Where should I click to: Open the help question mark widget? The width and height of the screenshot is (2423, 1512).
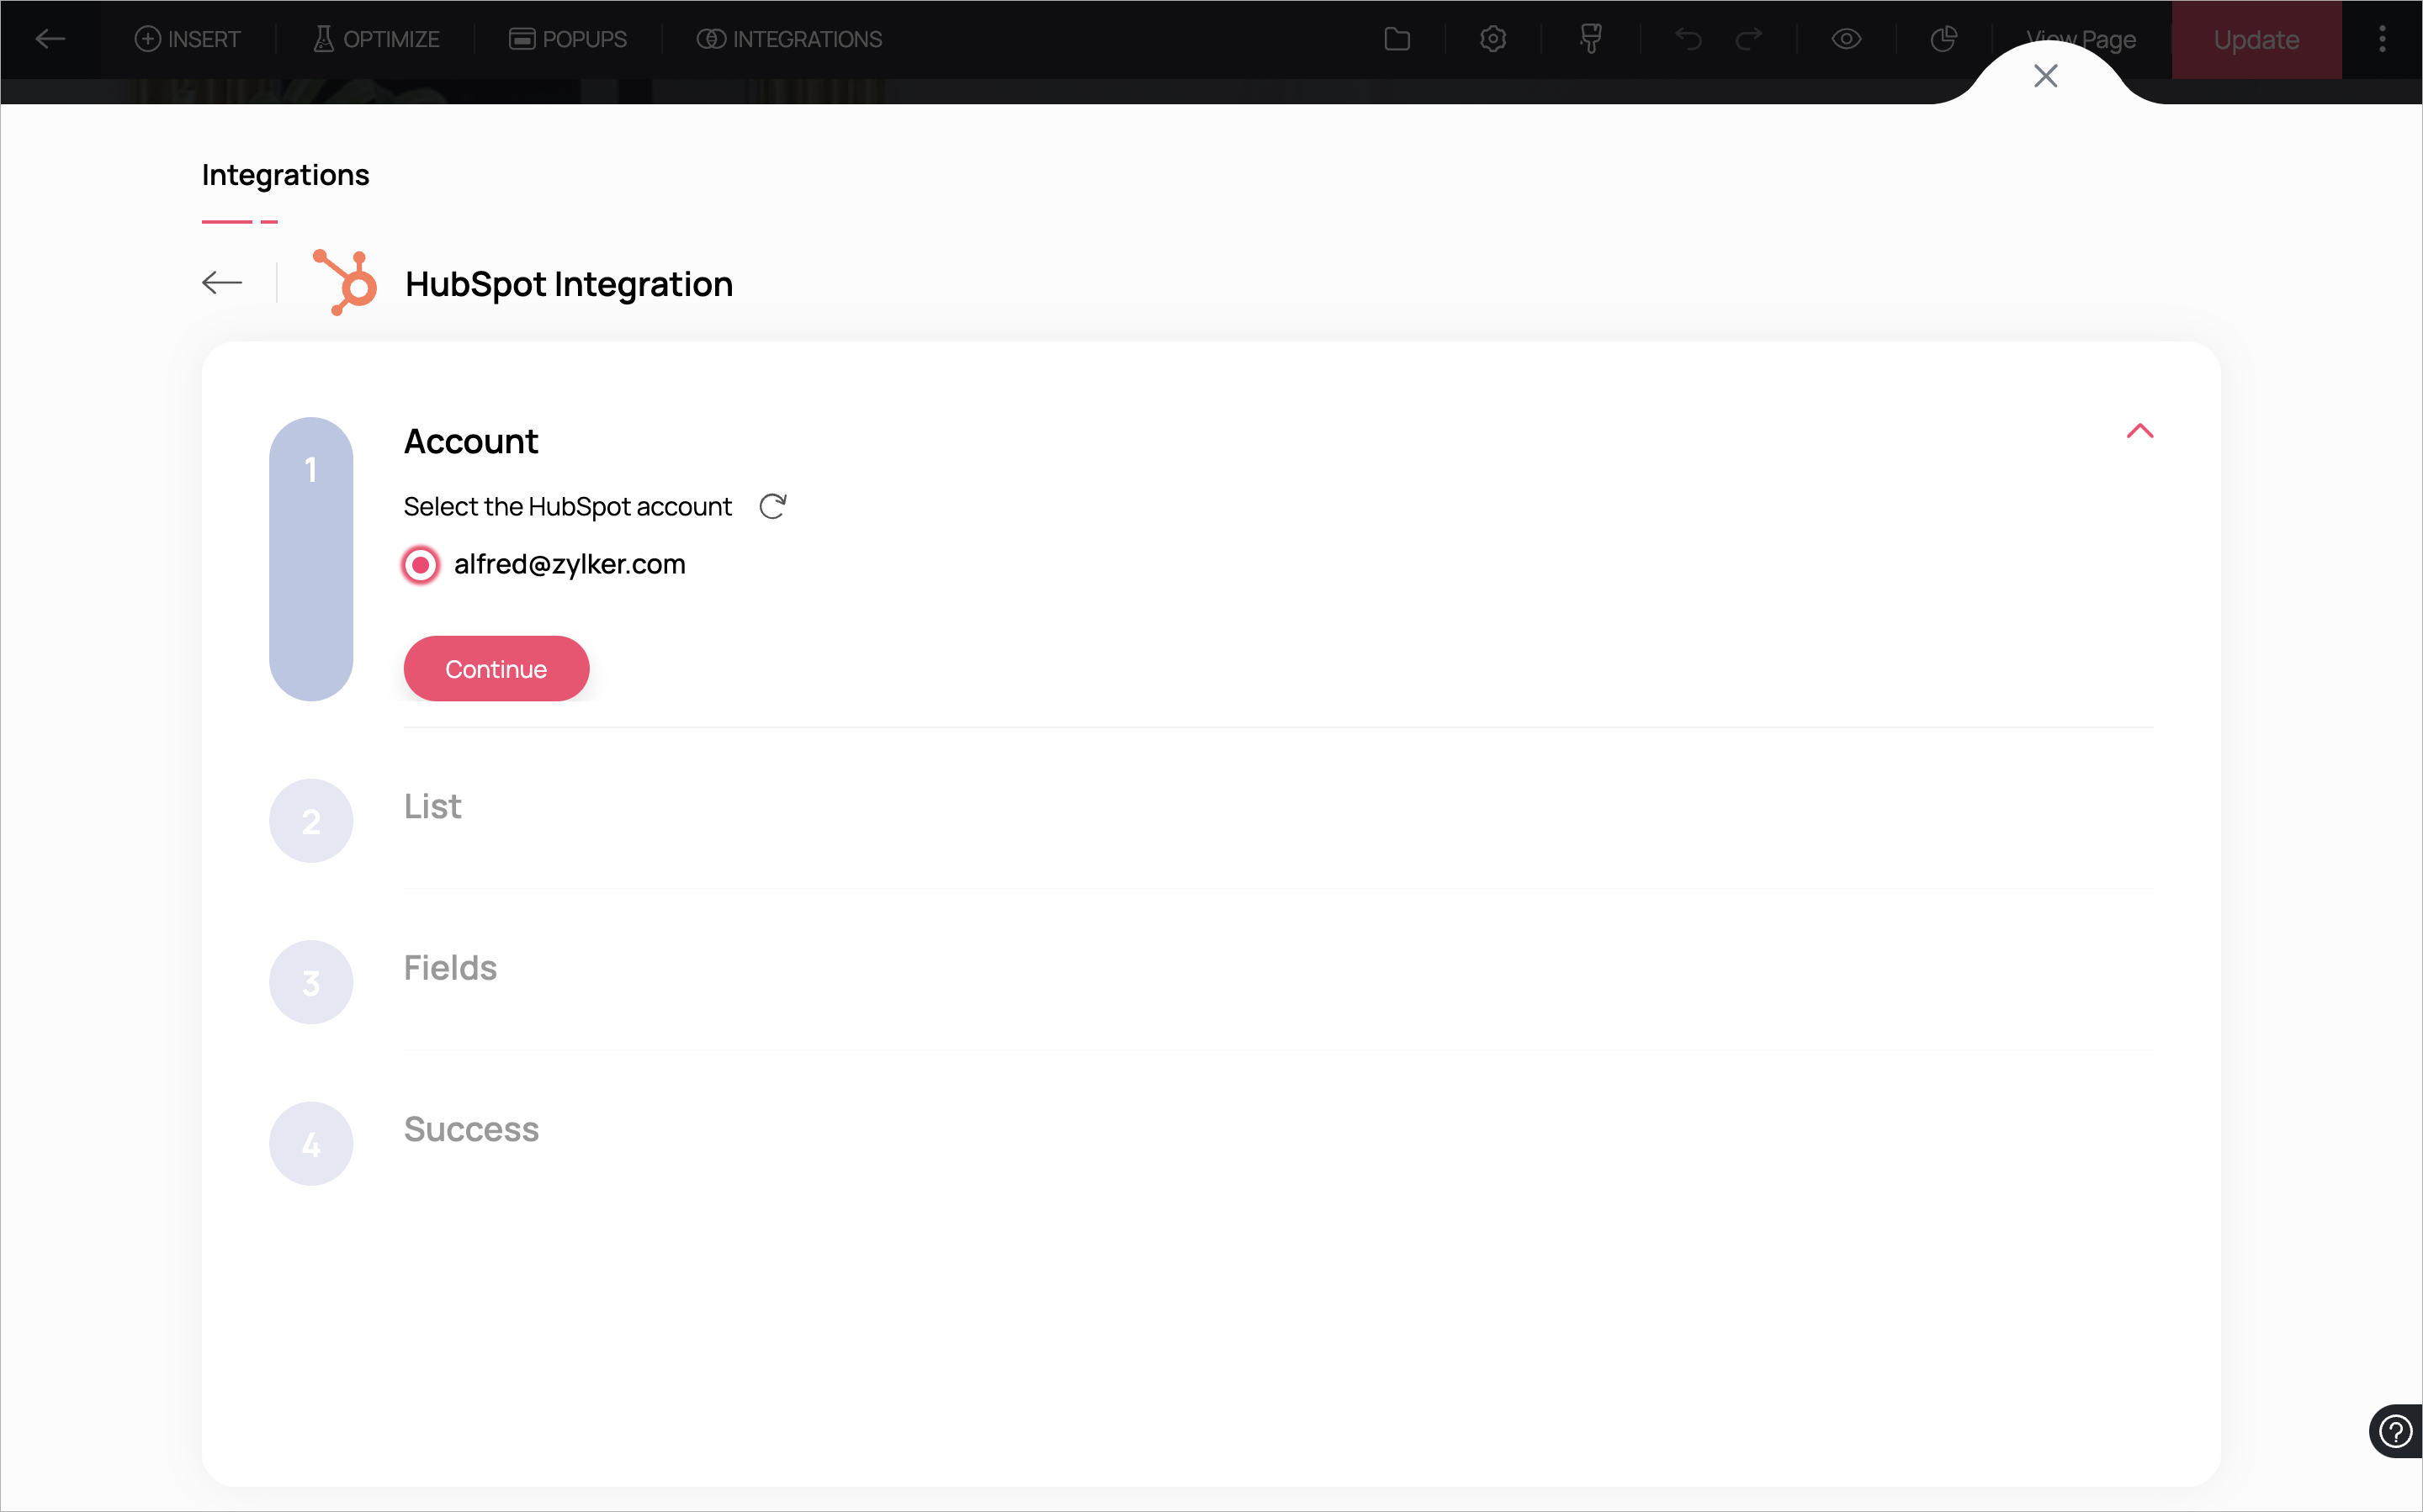click(2394, 1431)
